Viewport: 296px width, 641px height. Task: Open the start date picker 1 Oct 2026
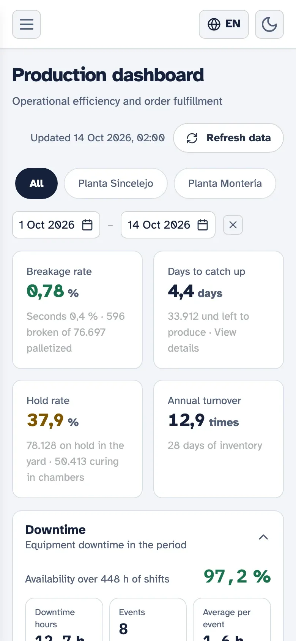point(56,225)
